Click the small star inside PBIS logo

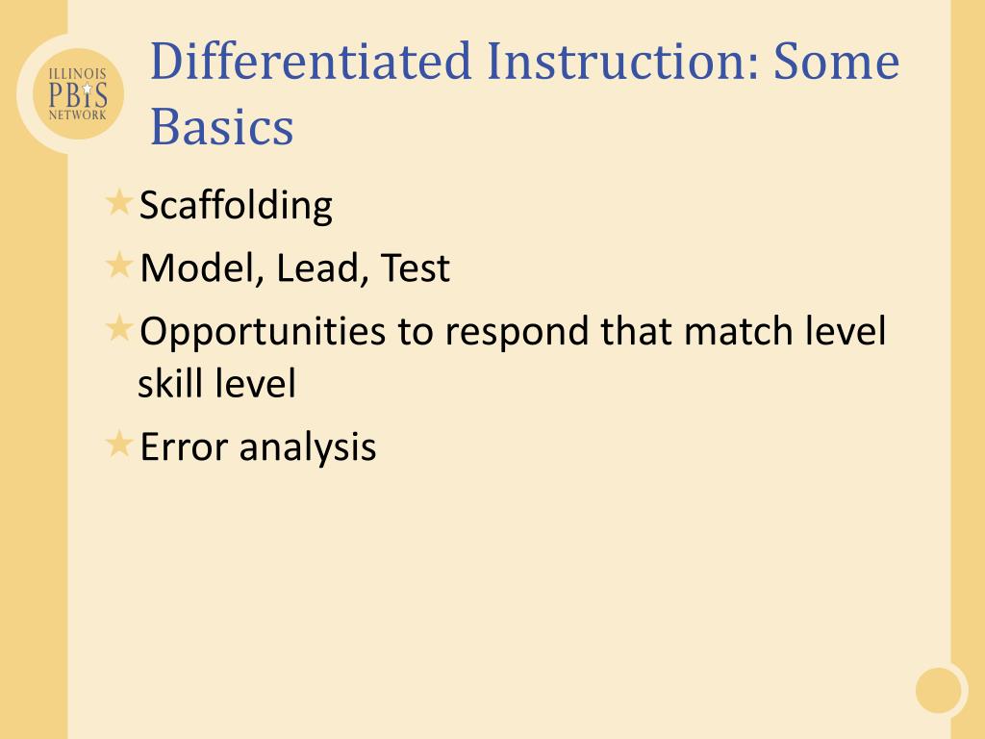(x=87, y=89)
